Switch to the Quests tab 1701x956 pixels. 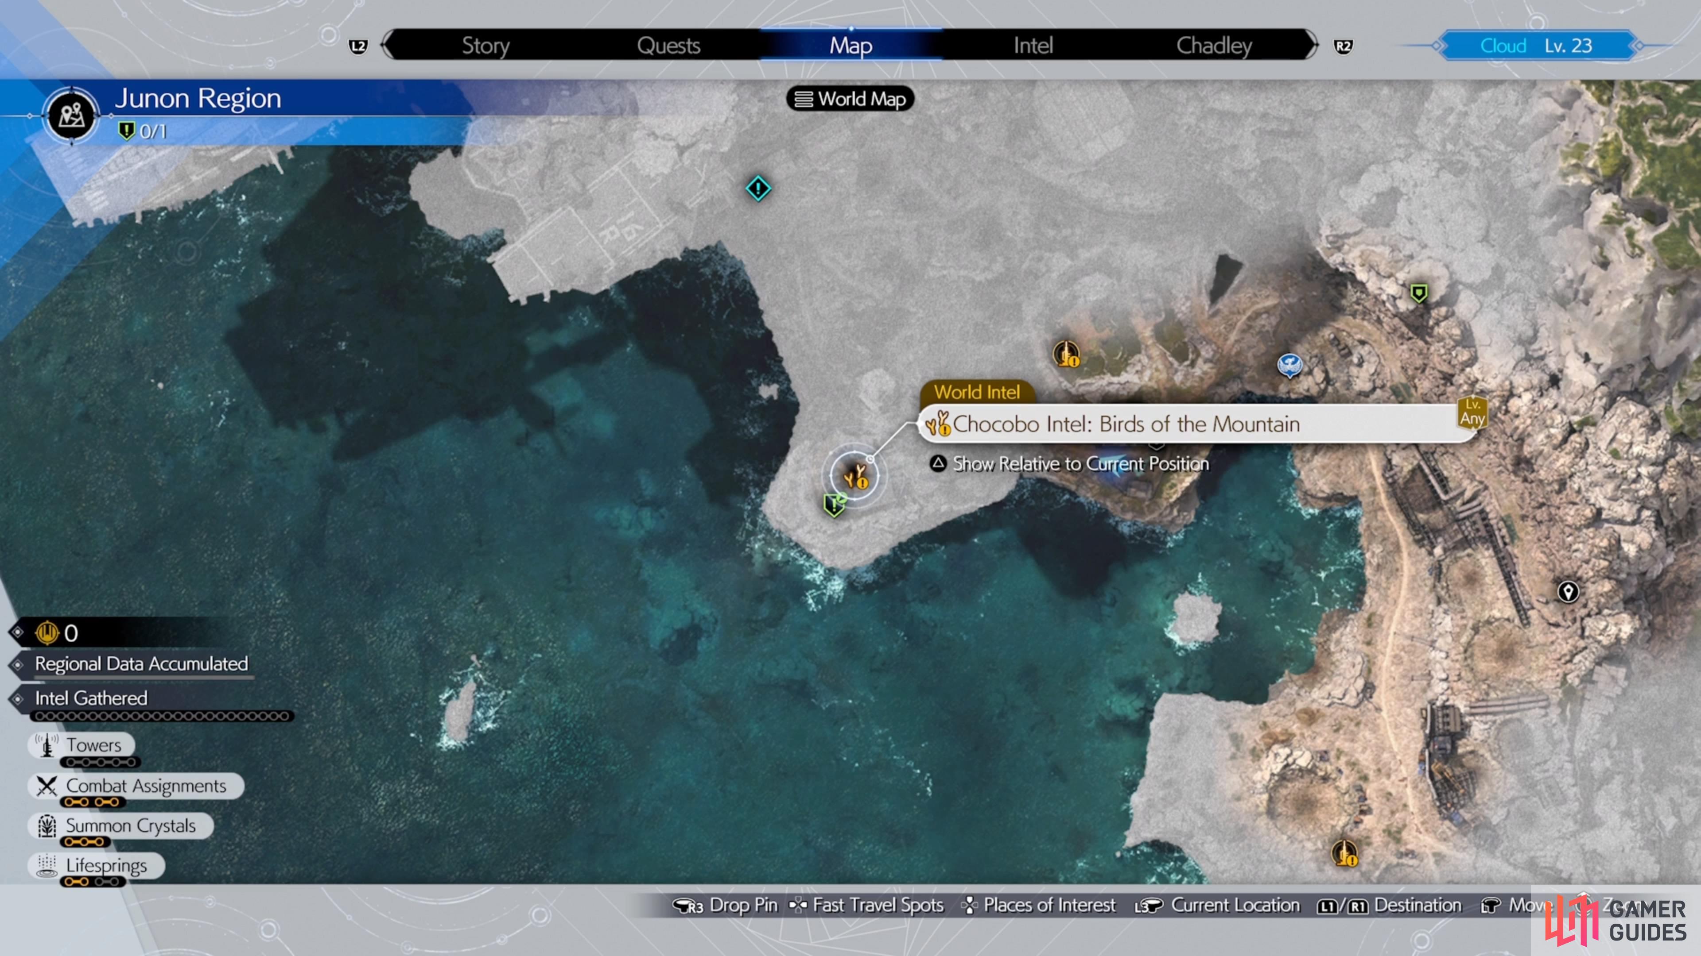coord(668,46)
